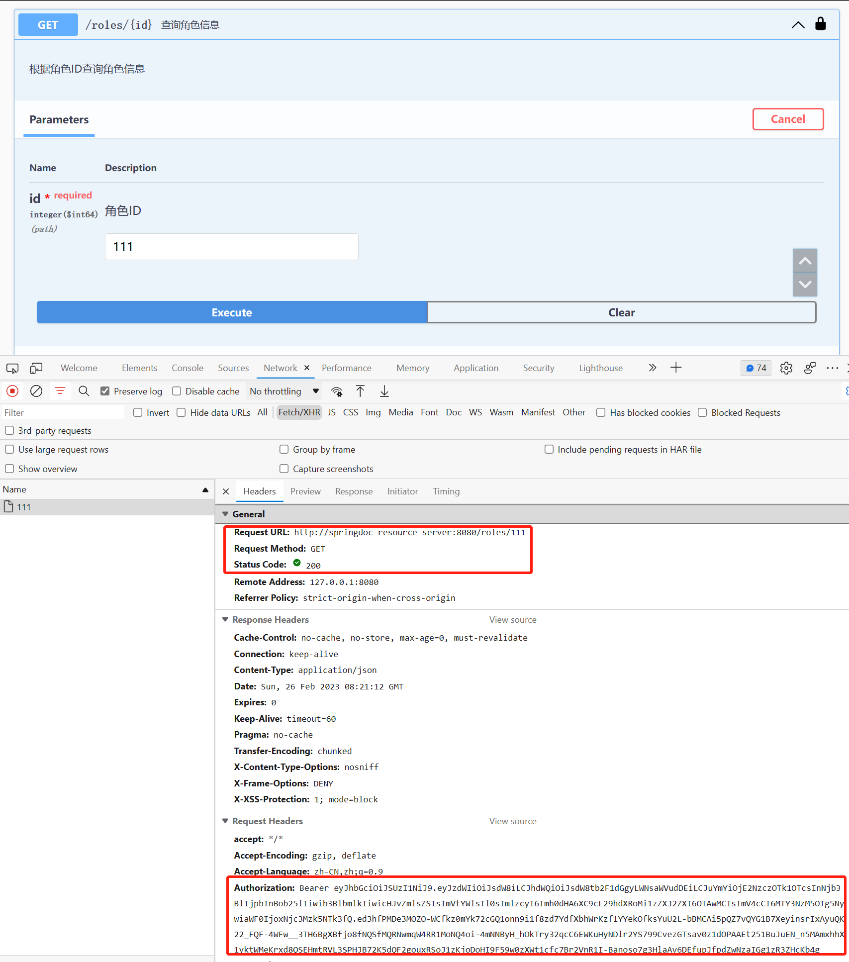The height and width of the screenshot is (962, 849).
Task: Open DevTools settings
Action: pyautogui.click(x=786, y=368)
